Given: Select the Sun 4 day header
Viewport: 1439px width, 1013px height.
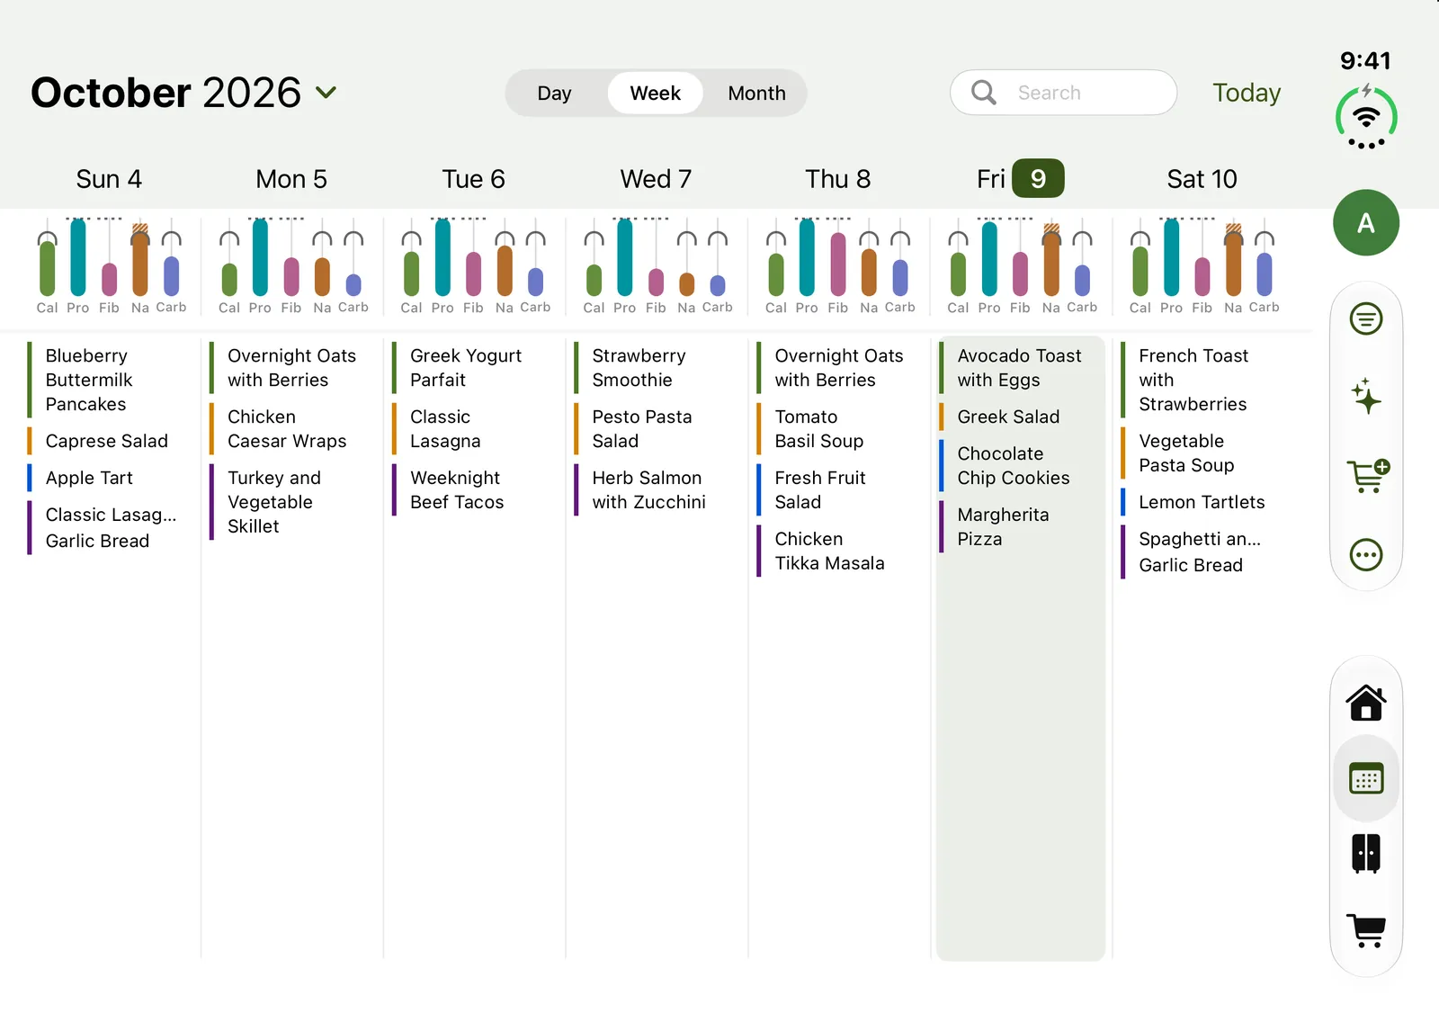Looking at the screenshot, I should click(x=109, y=179).
